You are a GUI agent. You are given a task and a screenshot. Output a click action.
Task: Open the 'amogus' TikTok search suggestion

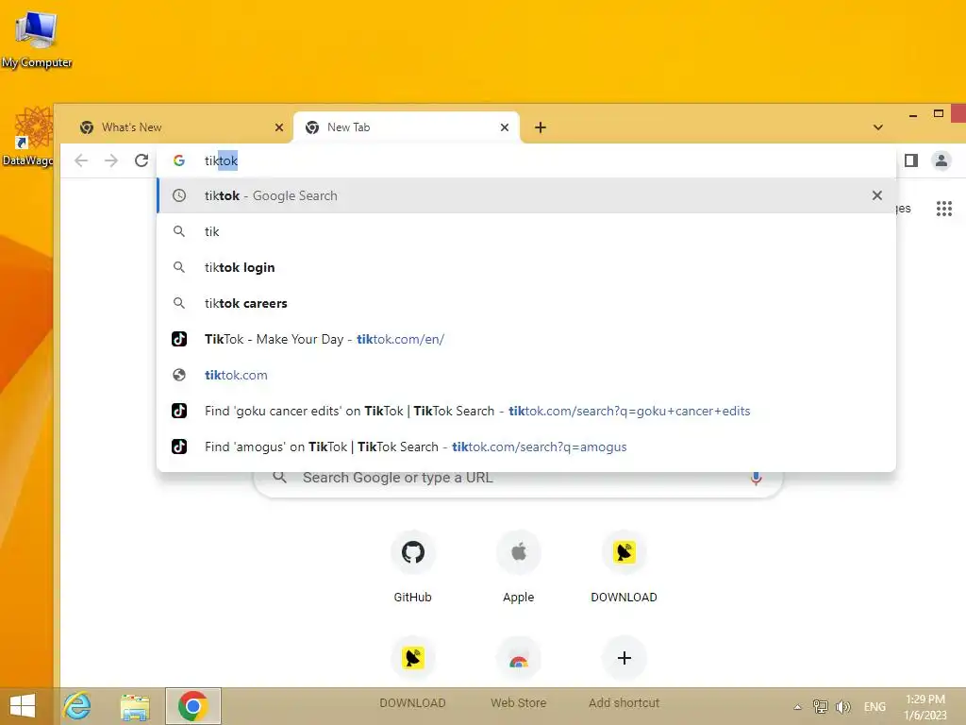point(526,447)
